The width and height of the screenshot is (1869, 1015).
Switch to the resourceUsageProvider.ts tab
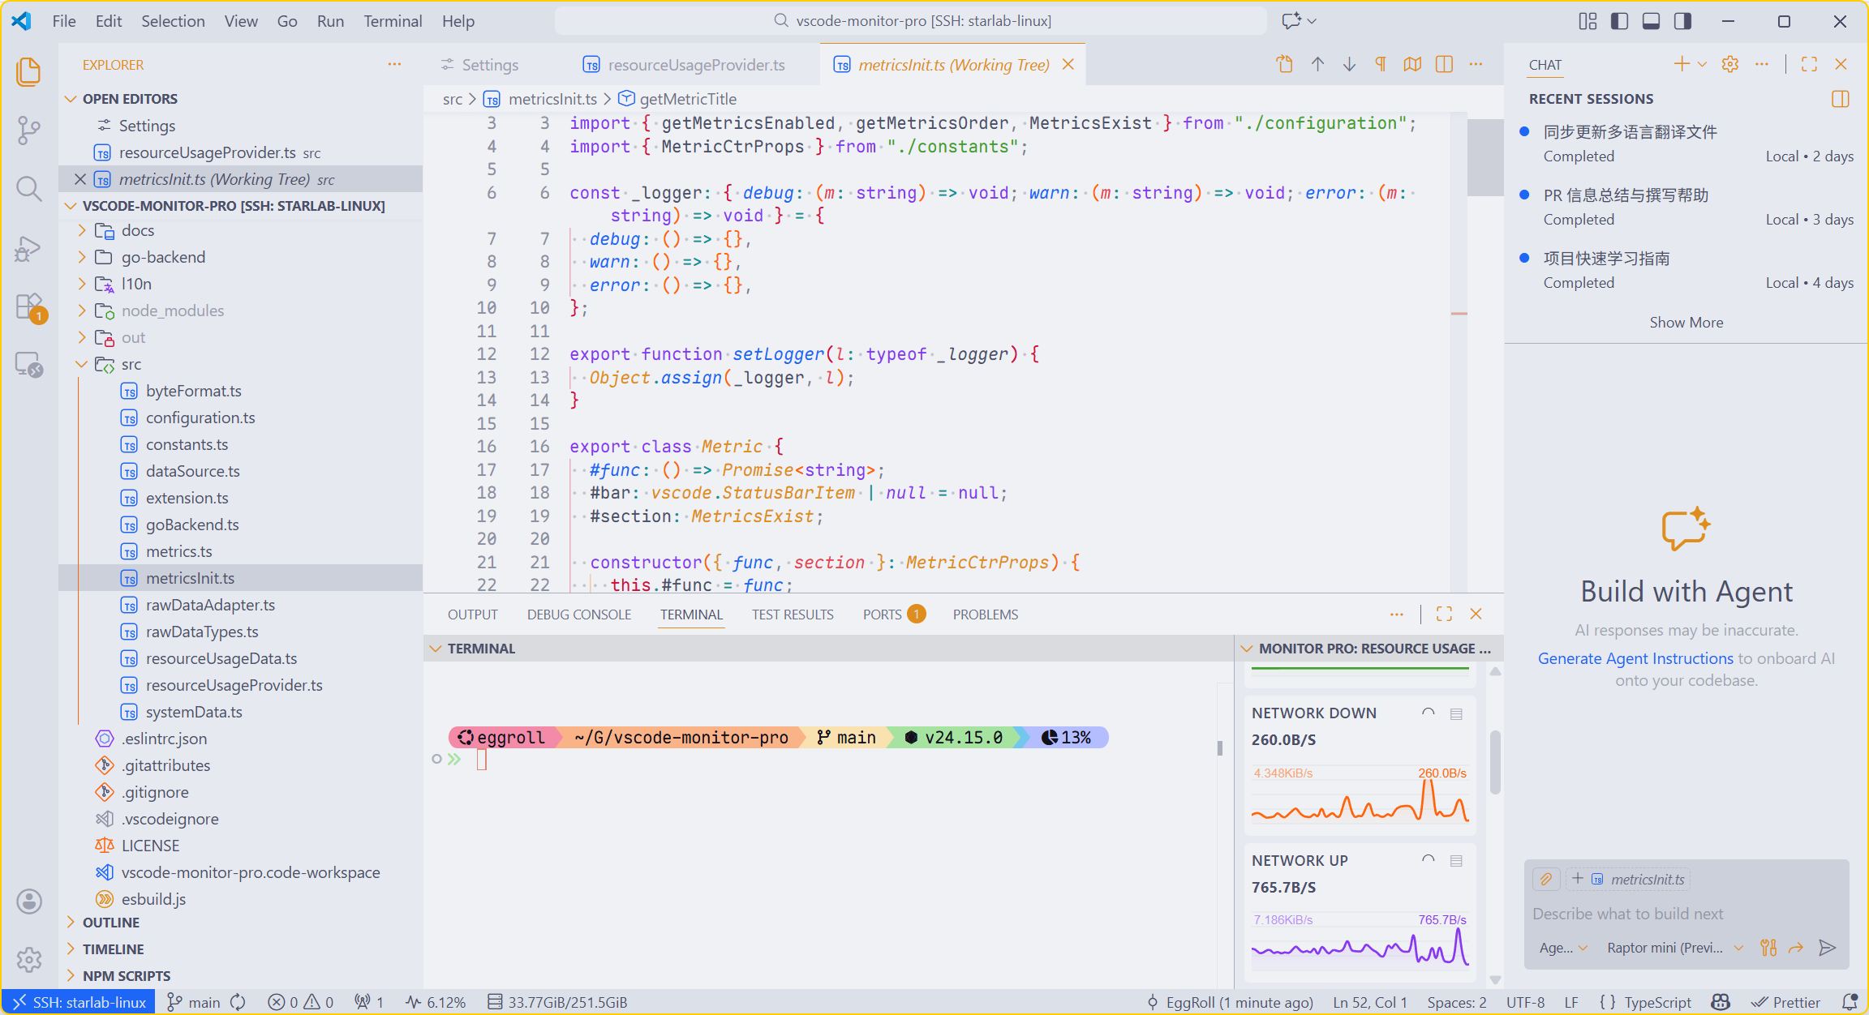685,65
